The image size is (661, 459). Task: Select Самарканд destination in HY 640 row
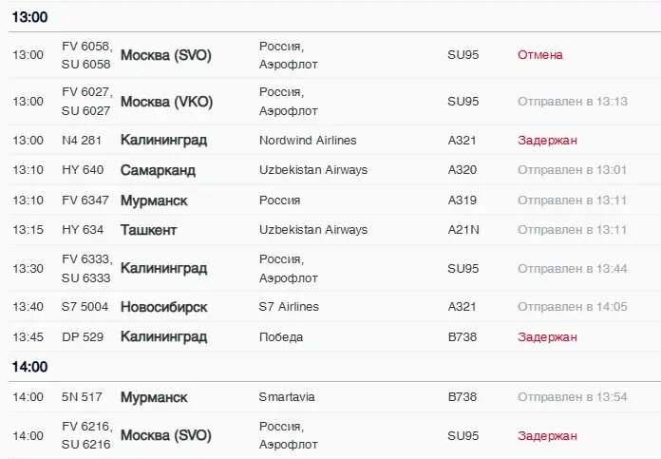click(x=158, y=170)
